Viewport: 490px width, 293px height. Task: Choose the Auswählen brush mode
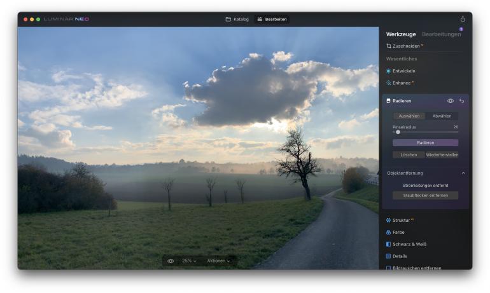[409, 116]
